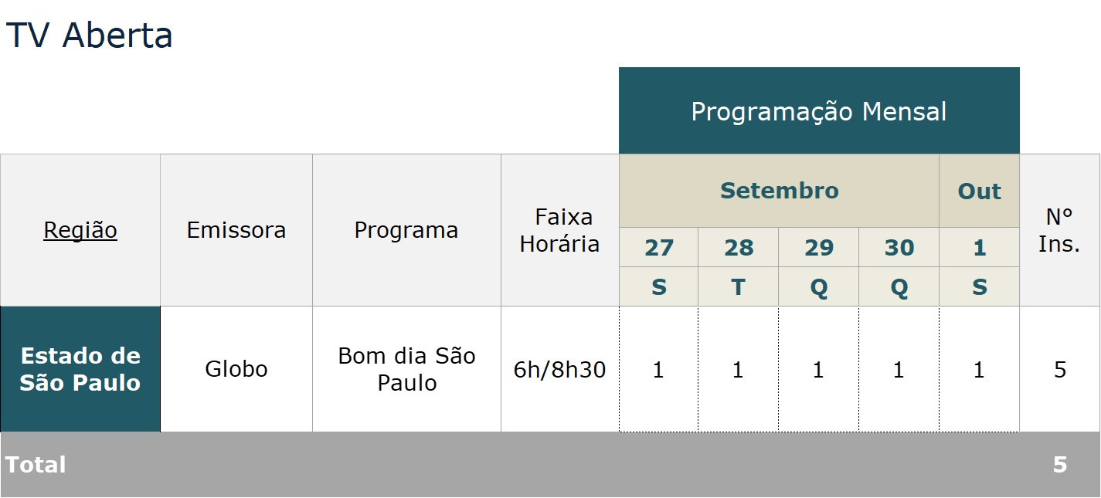Viewport: 1101px width, 498px height.
Task: Select the Estado de São Paulo cell
Action: (x=80, y=369)
